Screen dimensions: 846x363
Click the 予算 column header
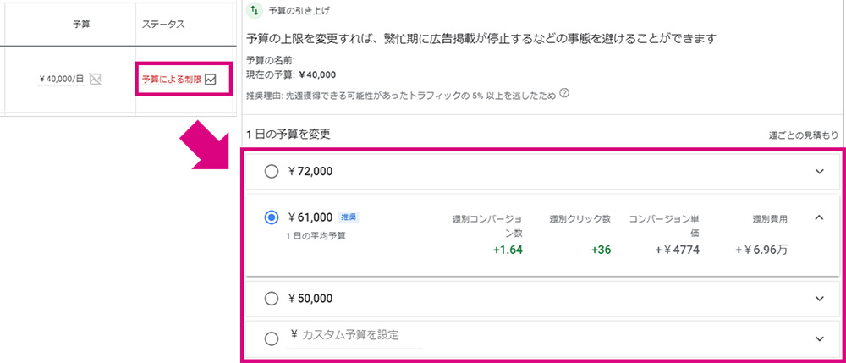point(81,25)
